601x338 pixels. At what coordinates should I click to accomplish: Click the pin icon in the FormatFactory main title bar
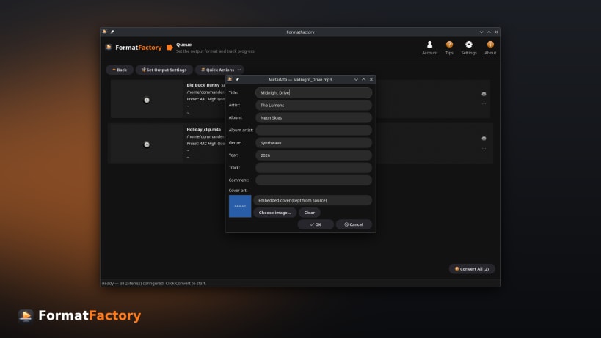point(112,32)
